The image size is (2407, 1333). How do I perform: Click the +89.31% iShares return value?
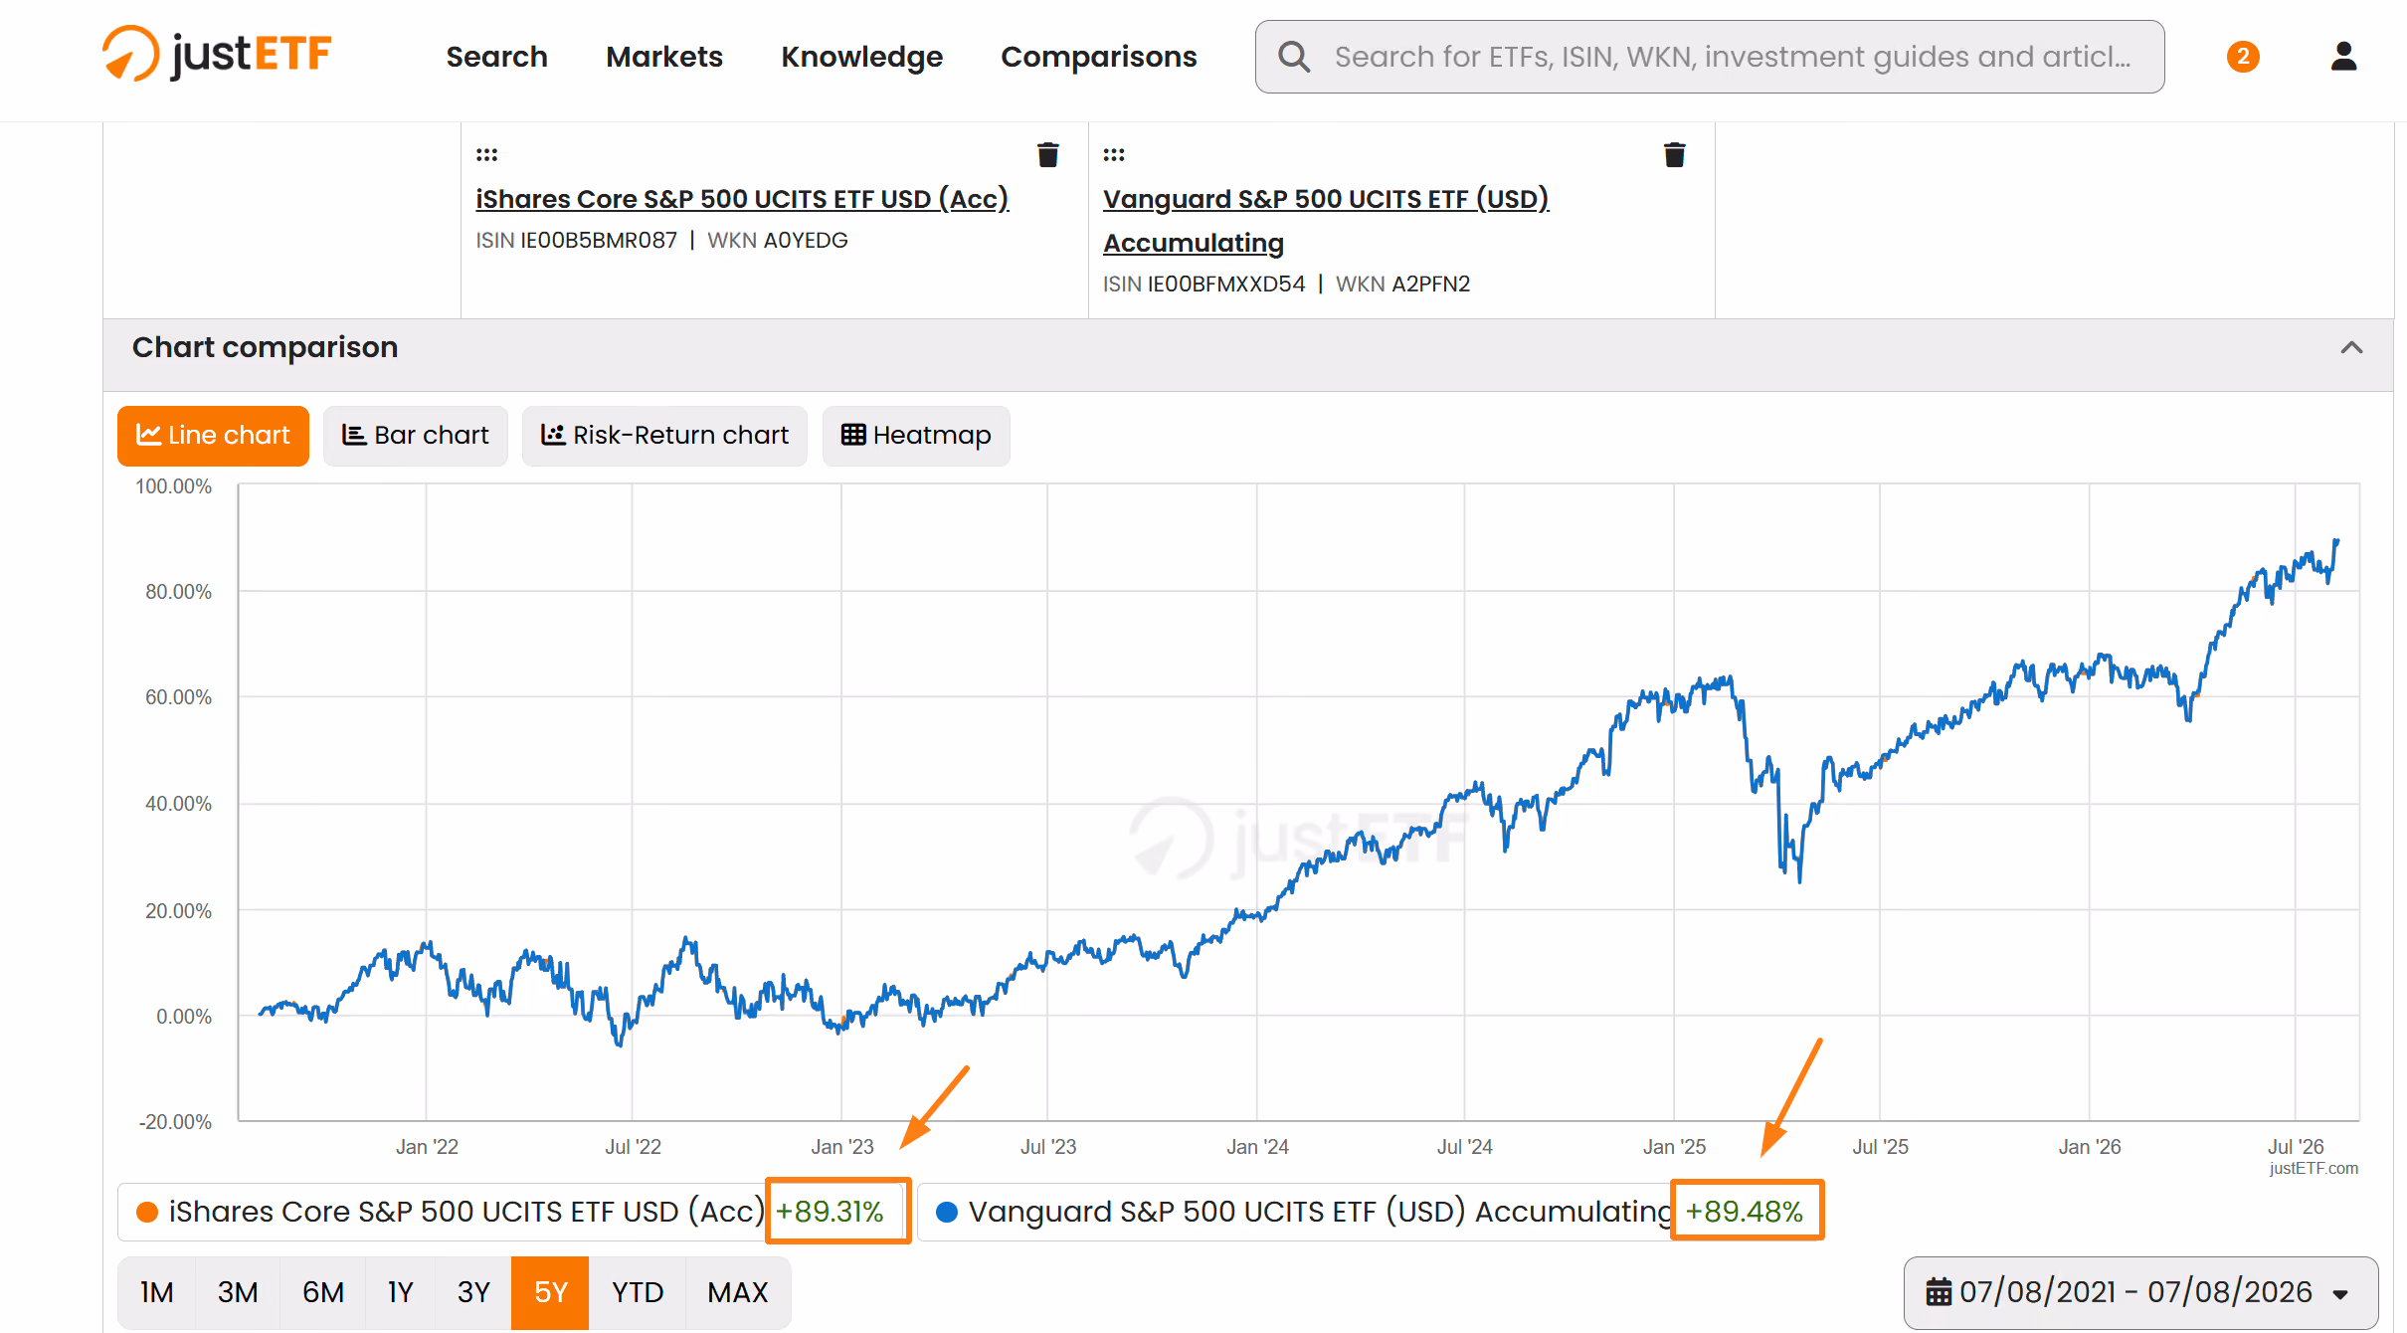click(830, 1212)
